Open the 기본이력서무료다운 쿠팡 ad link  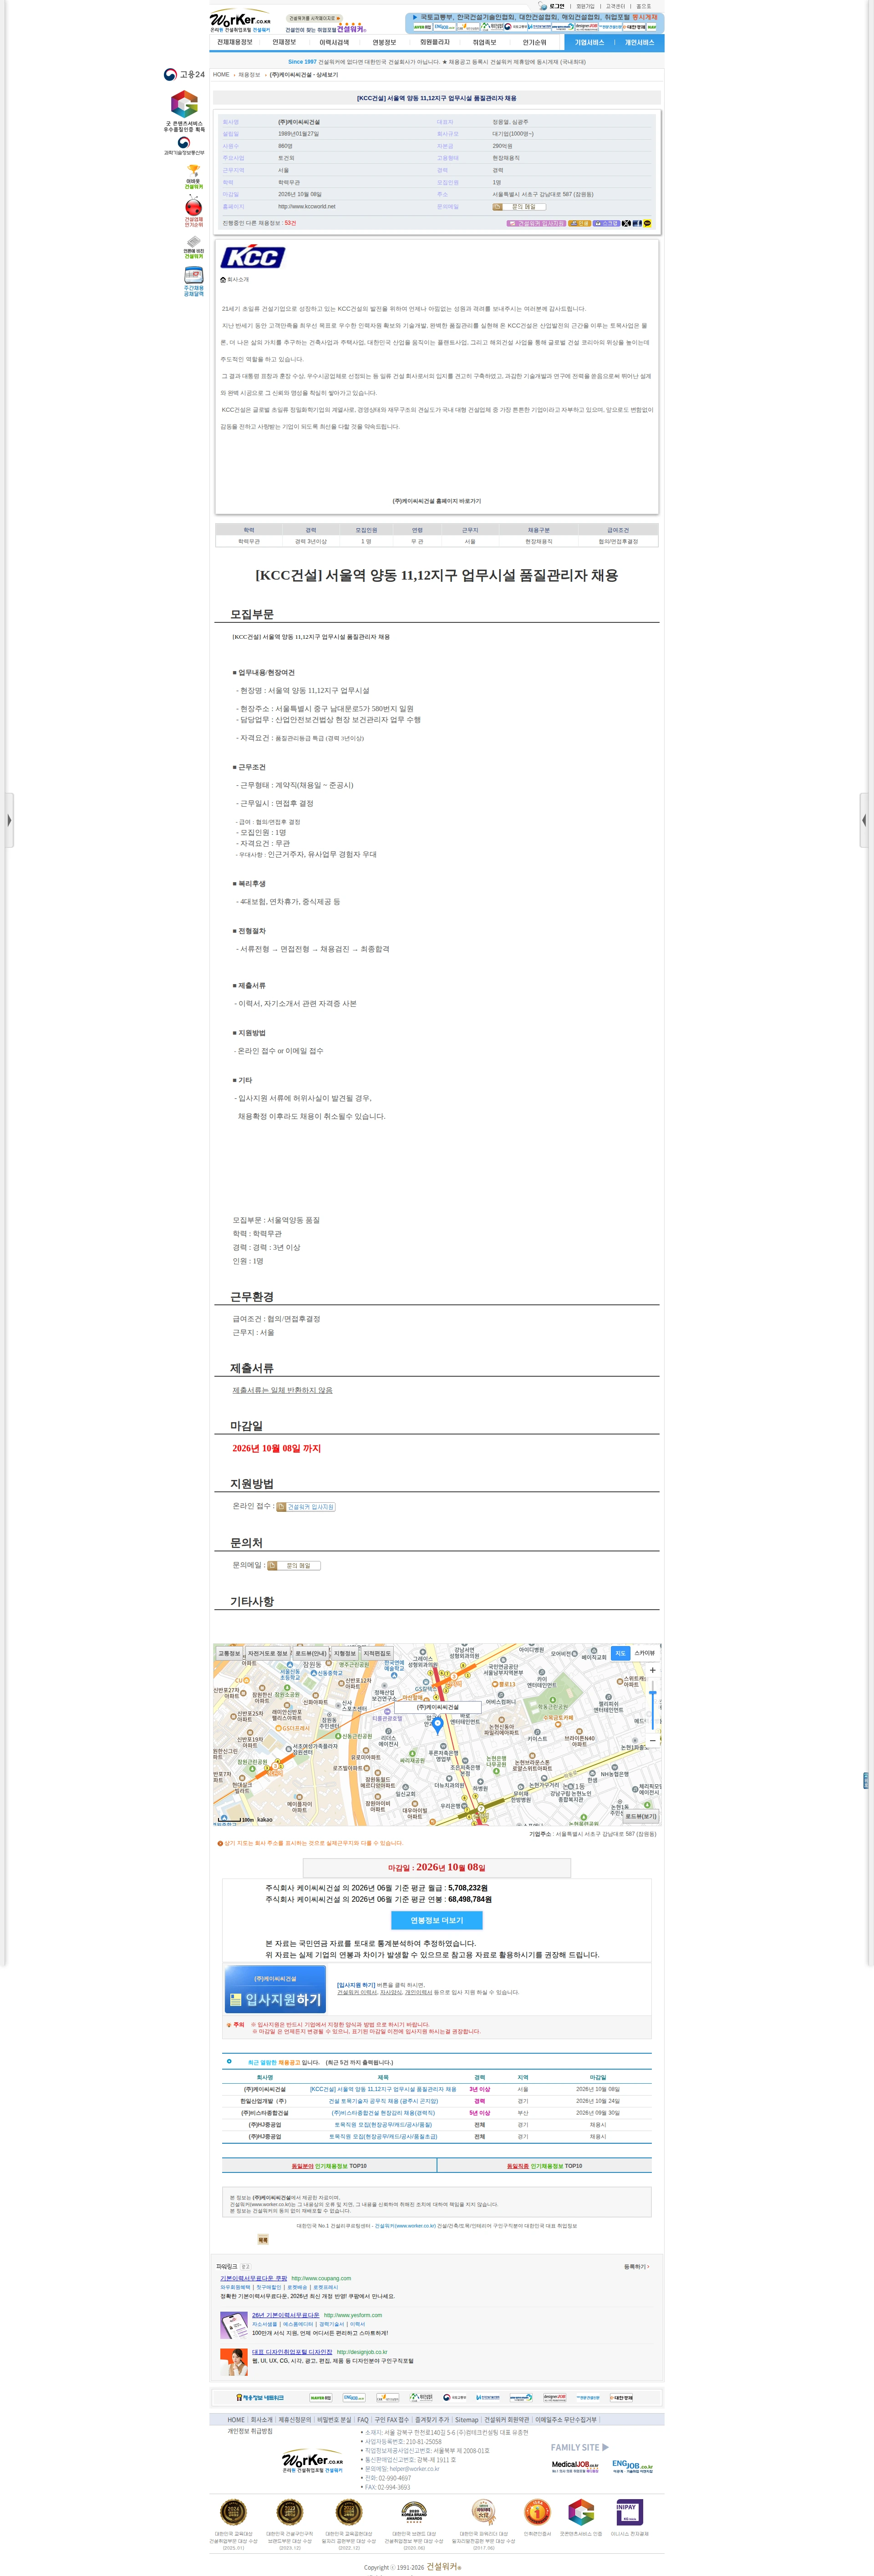(x=253, y=2279)
